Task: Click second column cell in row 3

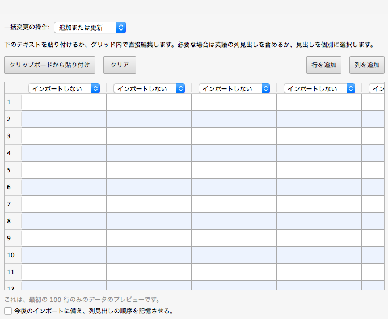Action: pyautogui.click(x=149, y=136)
